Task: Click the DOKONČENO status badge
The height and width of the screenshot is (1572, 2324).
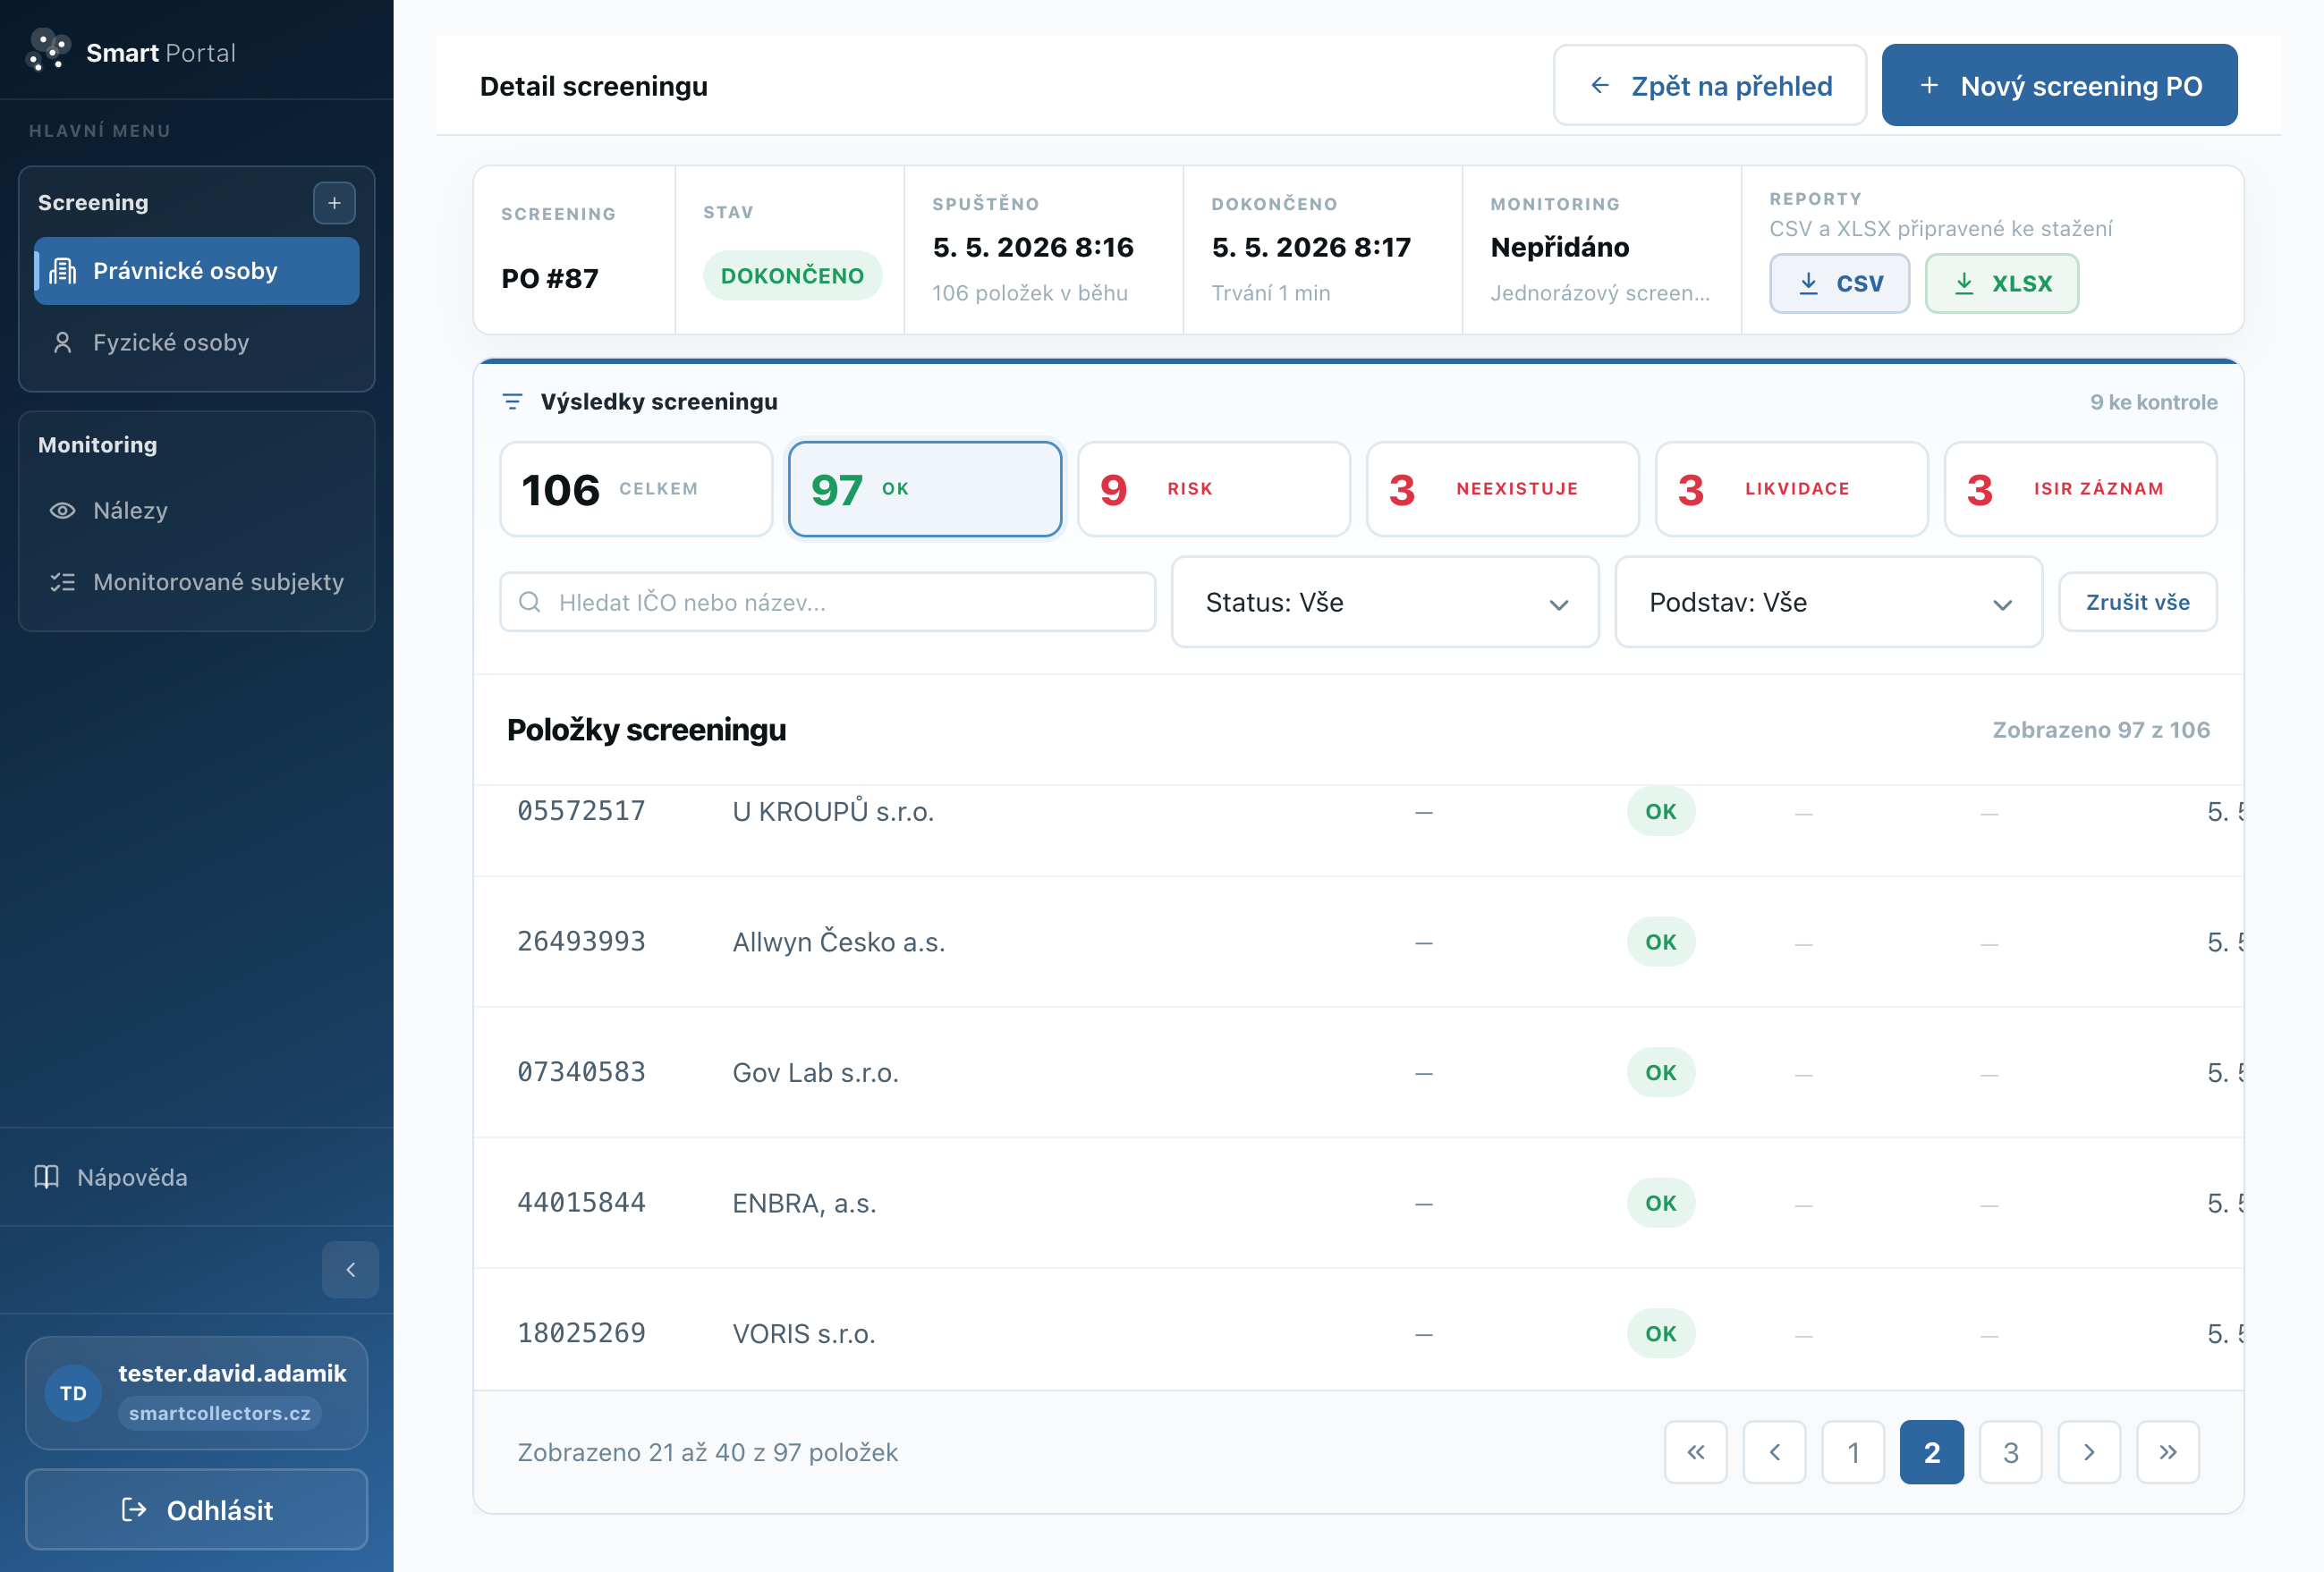Action: click(x=792, y=275)
